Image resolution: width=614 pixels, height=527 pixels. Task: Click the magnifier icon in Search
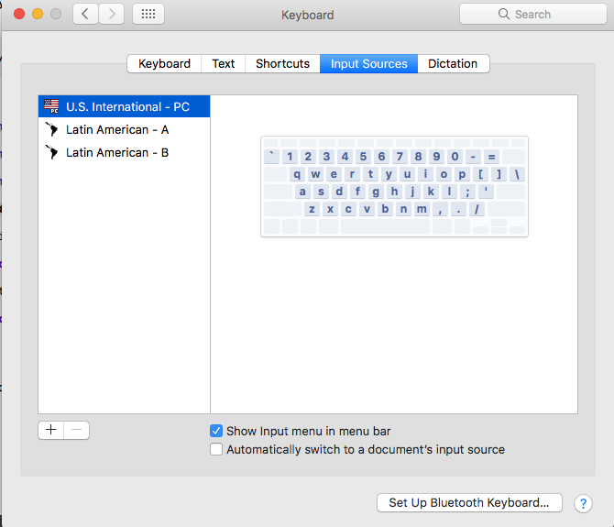504,14
